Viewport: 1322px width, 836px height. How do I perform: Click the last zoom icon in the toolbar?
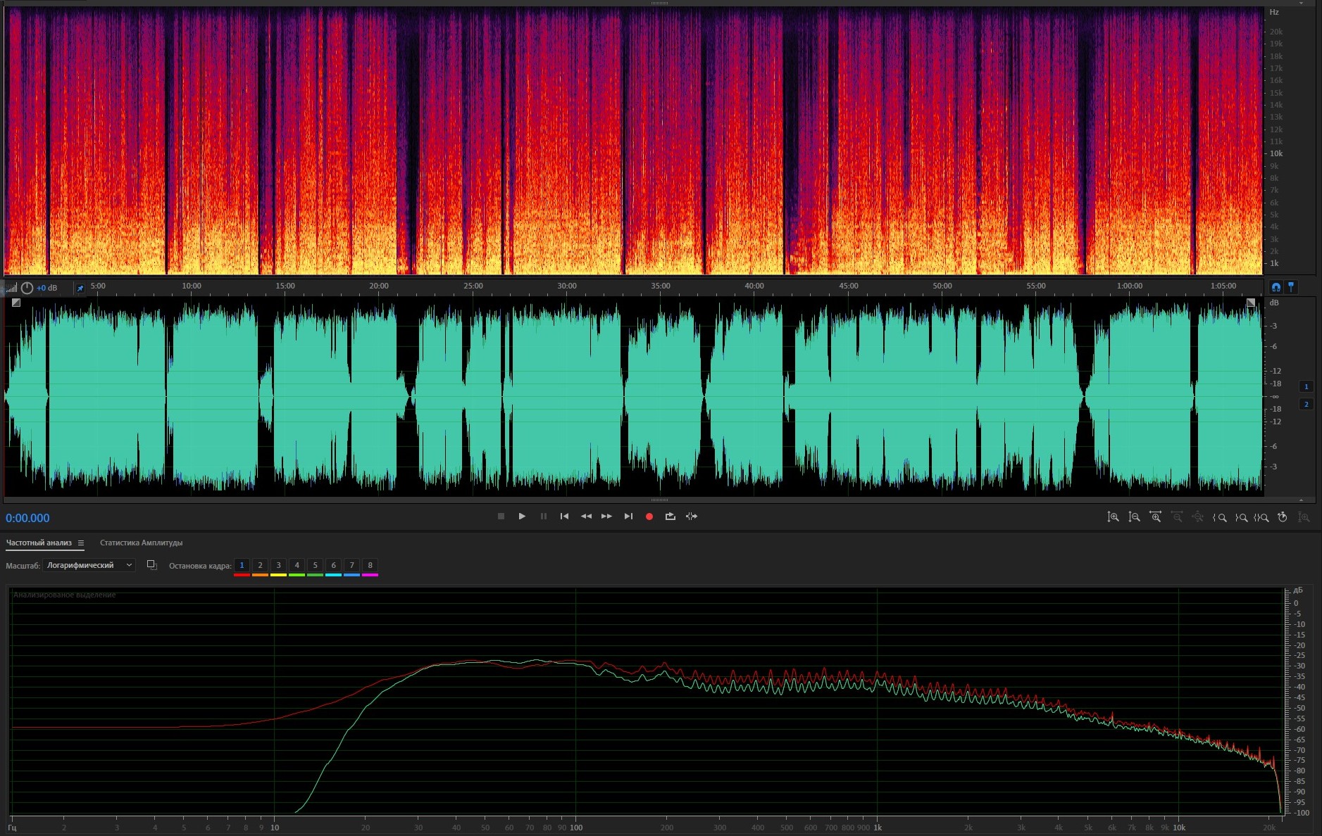click(1304, 517)
